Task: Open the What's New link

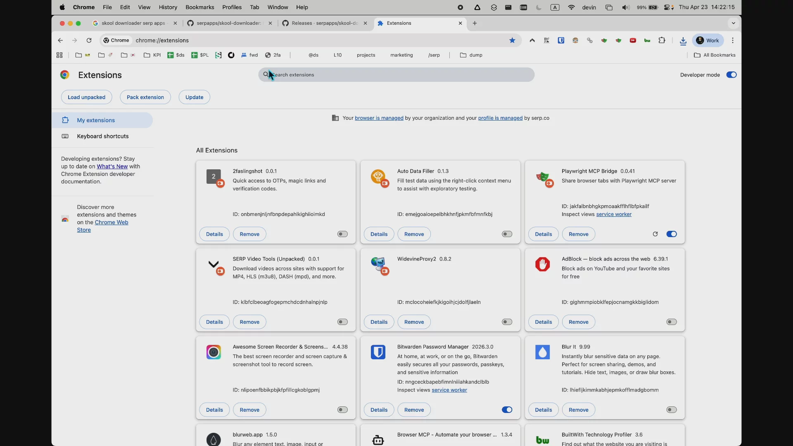Action: tap(112, 166)
